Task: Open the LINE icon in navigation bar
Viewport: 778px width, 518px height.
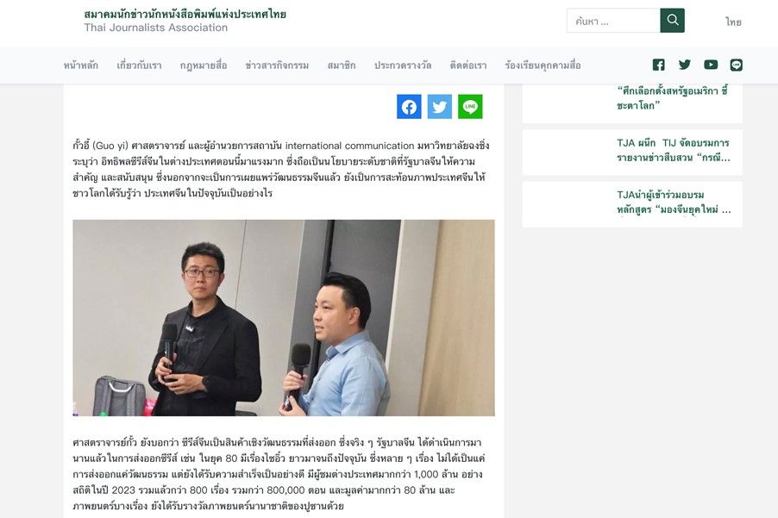Action: [737, 65]
